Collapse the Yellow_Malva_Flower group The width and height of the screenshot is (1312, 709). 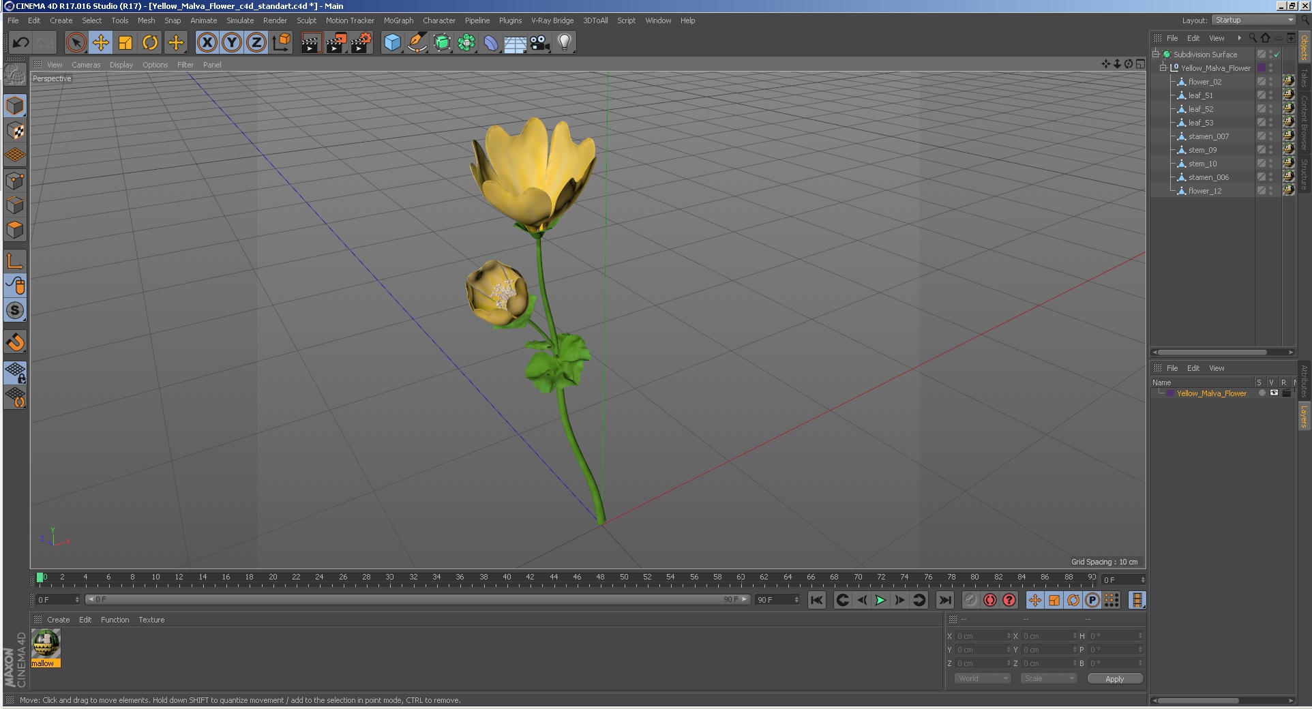click(x=1163, y=67)
